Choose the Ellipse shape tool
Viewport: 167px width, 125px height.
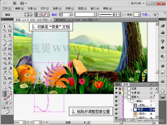[x=10, y=40]
